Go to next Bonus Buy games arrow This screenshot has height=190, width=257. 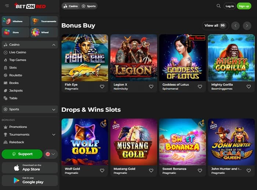[247, 26]
